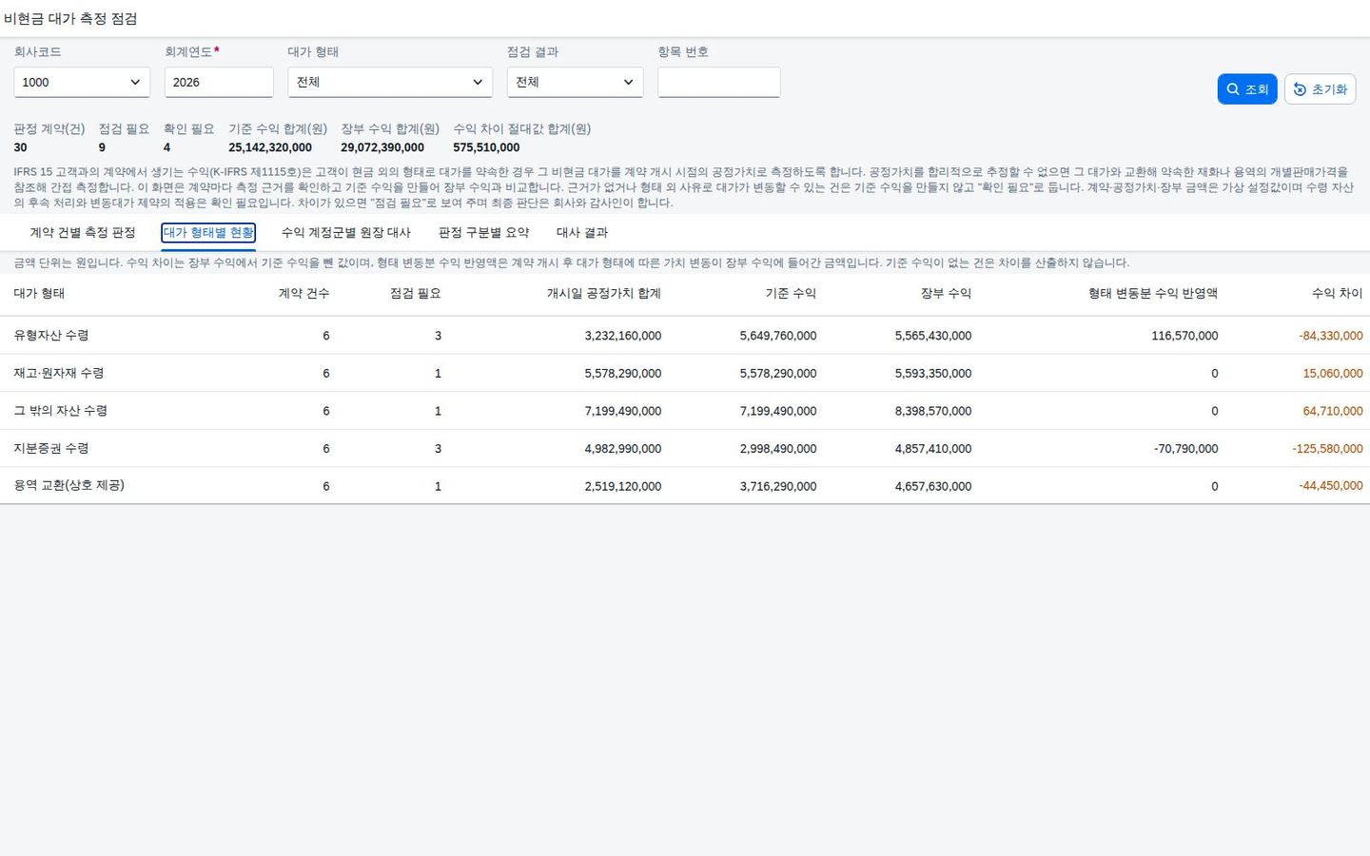Click the -84,330,000 수익 차이 value
Viewport: 1370px width, 856px height.
click(x=1331, y=336)
